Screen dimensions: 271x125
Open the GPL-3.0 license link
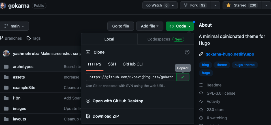click(221, 93)
